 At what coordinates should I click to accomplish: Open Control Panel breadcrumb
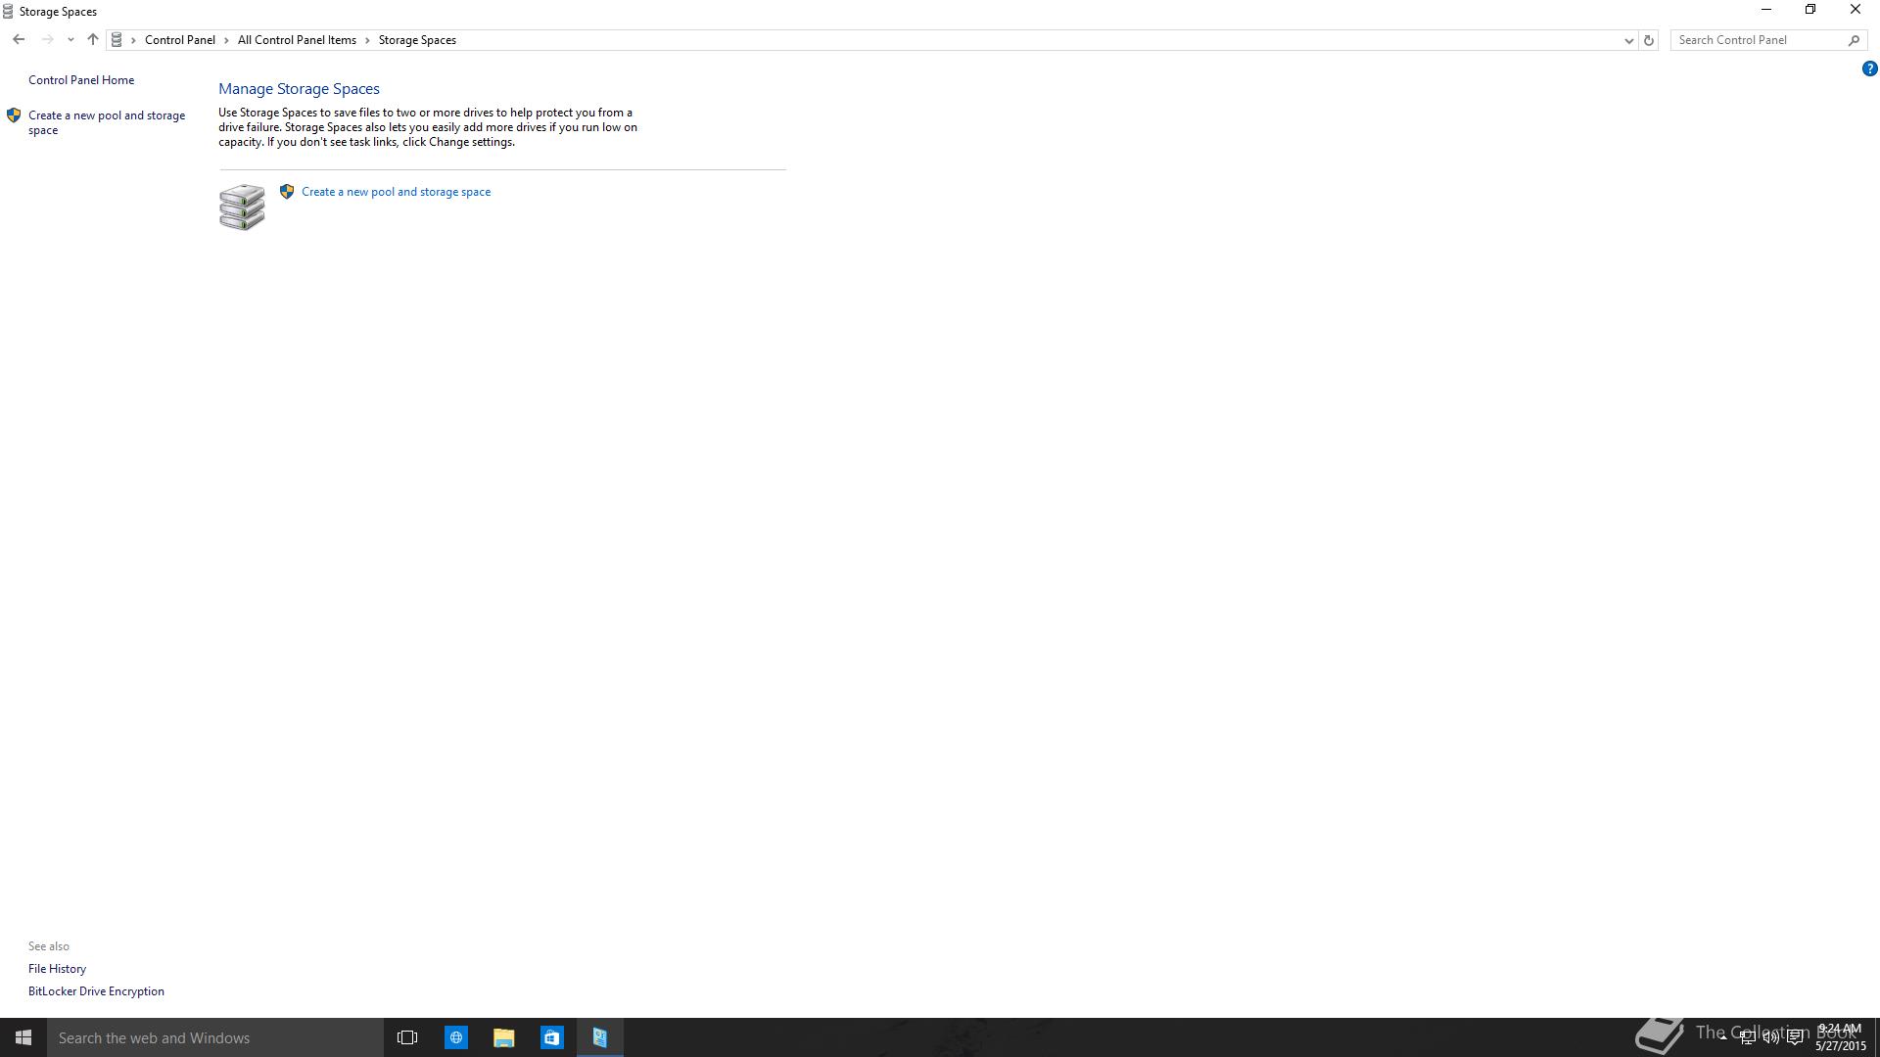(180, 40)
